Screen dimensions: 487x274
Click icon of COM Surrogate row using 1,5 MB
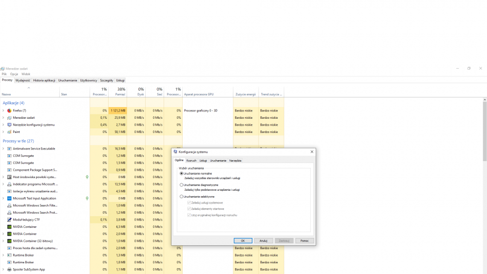pyautogui.click(x=9, y=163)
